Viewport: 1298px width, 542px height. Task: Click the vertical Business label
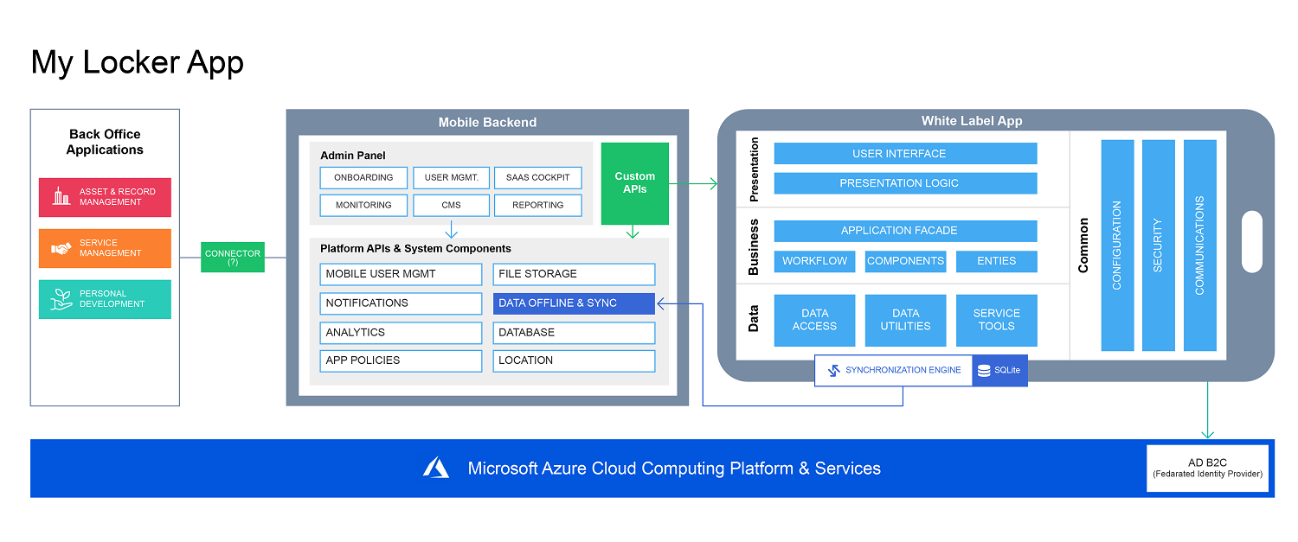tap(754, 246)
